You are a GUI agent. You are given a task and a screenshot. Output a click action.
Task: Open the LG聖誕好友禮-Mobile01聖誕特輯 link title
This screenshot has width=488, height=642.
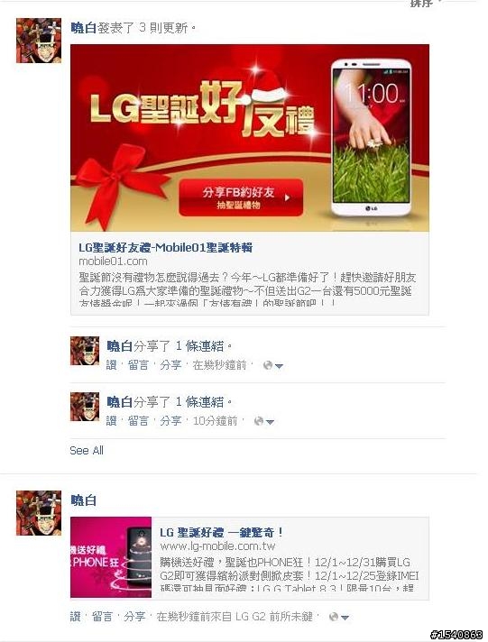point(166,247)
